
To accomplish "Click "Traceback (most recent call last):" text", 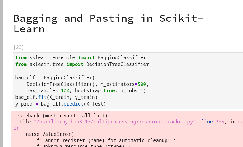I will (x=62, y=116).
